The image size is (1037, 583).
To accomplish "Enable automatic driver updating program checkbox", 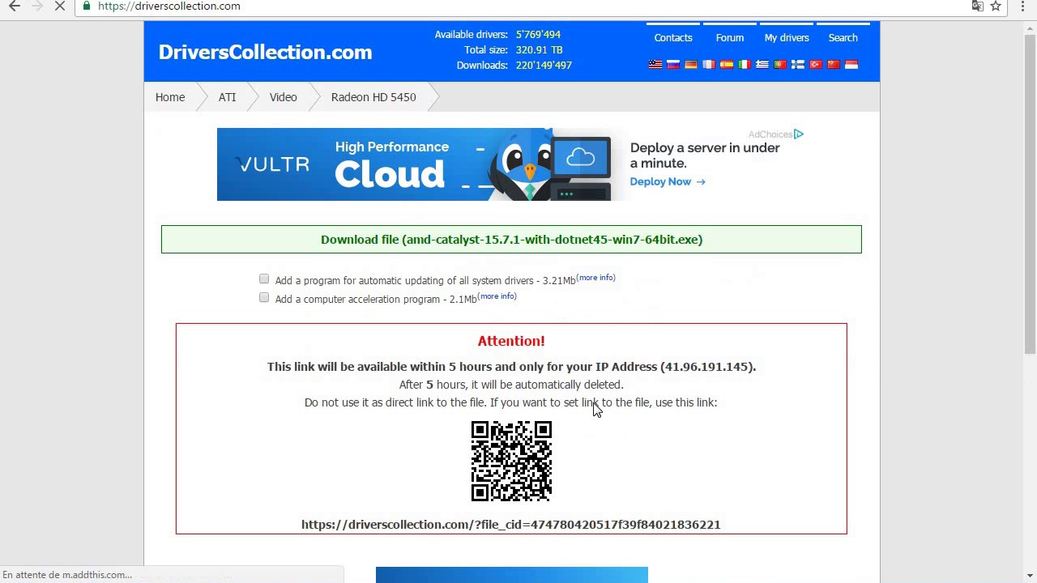I will (x=264, y=279).
